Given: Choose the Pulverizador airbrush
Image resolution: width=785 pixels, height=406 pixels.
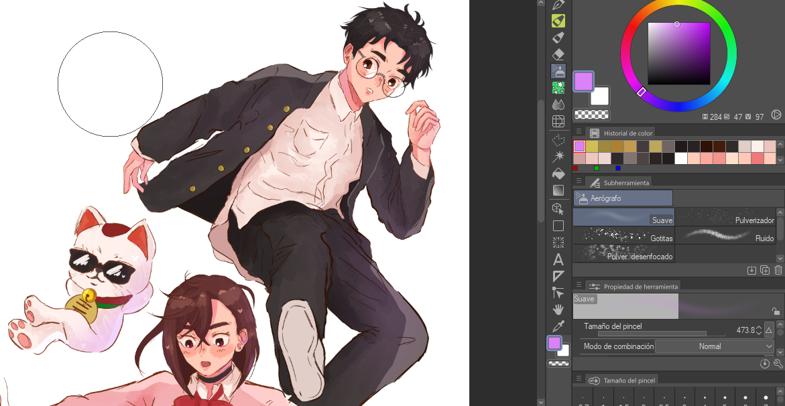Looking at the screenshot, I should 725,217.
